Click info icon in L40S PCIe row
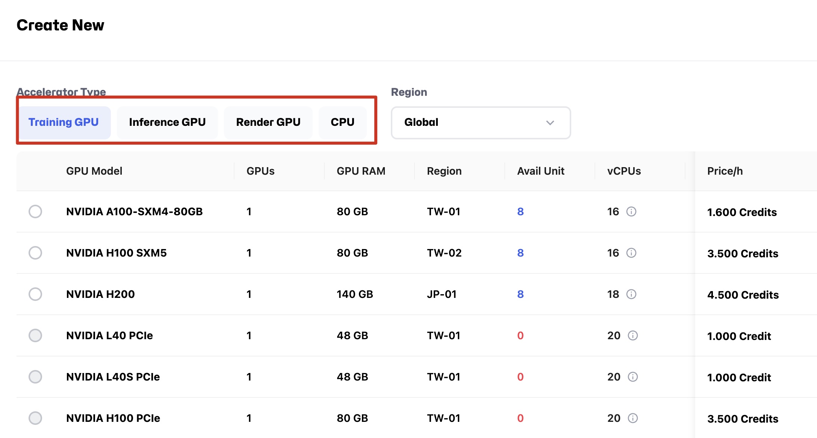The image size is (817, 438). click(x=633, y=377)
